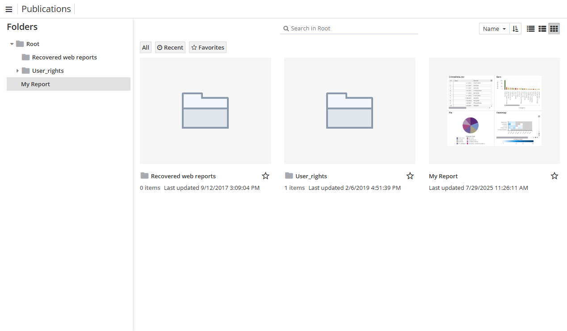
Task: Click the Publications header title
Action: tap(46, 9)
